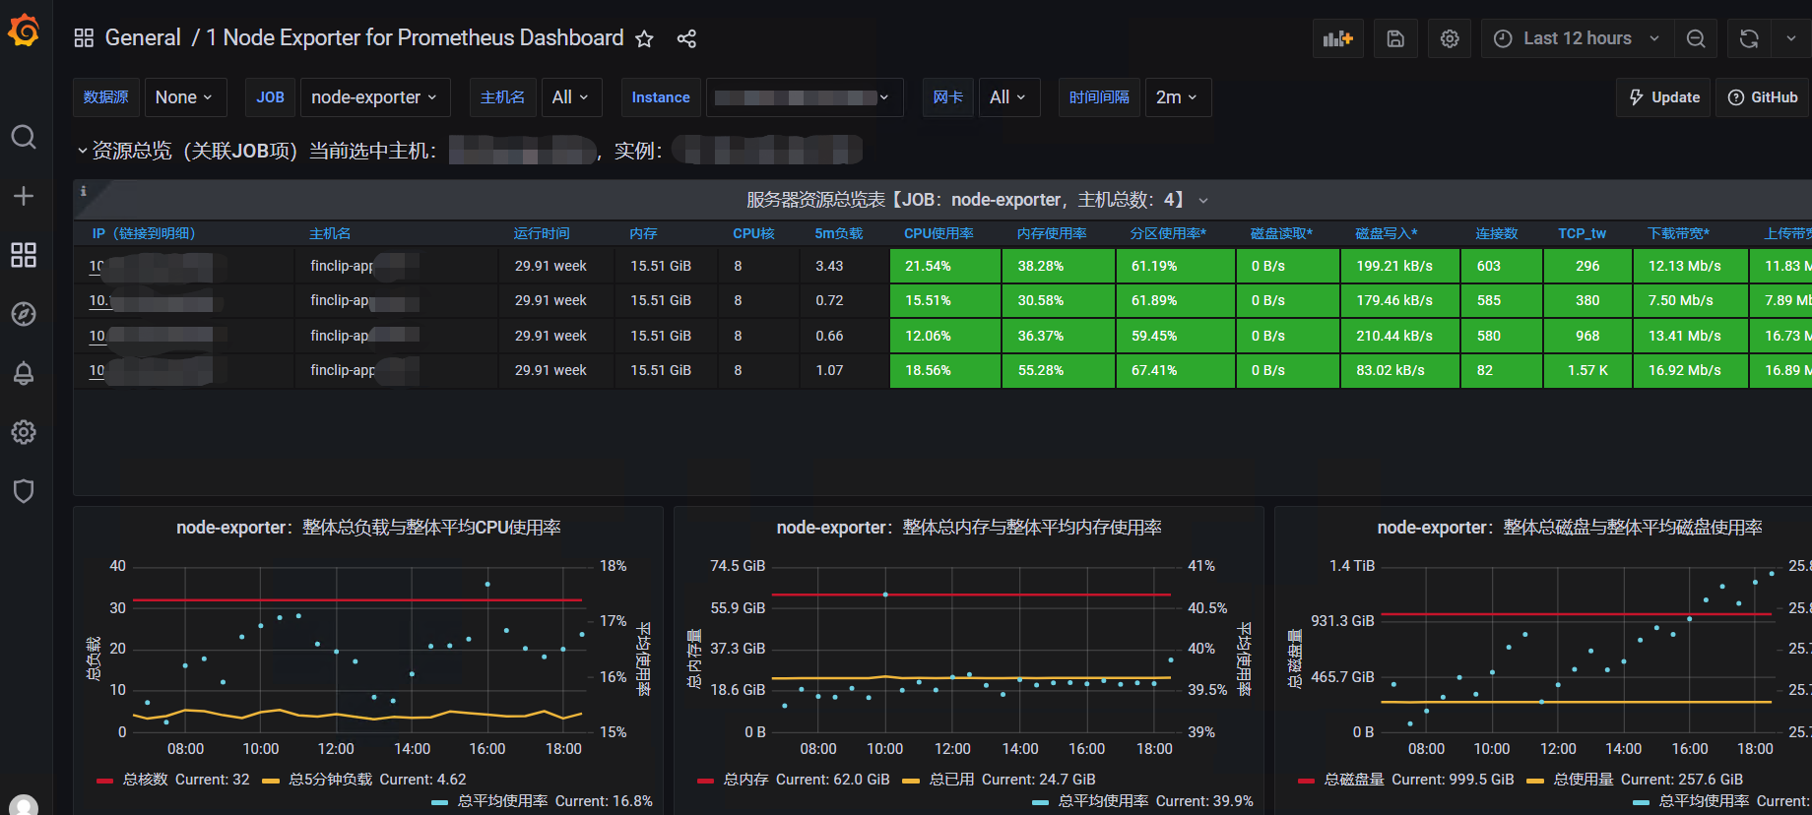Click the Update button
This screenshot has width=1812, height=815.
coord(1664,97)
